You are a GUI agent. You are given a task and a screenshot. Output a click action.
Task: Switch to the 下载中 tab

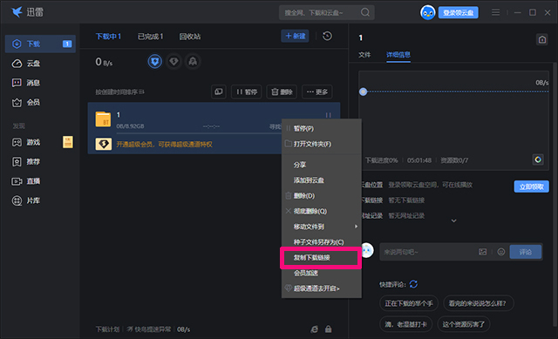click(108, 37)
